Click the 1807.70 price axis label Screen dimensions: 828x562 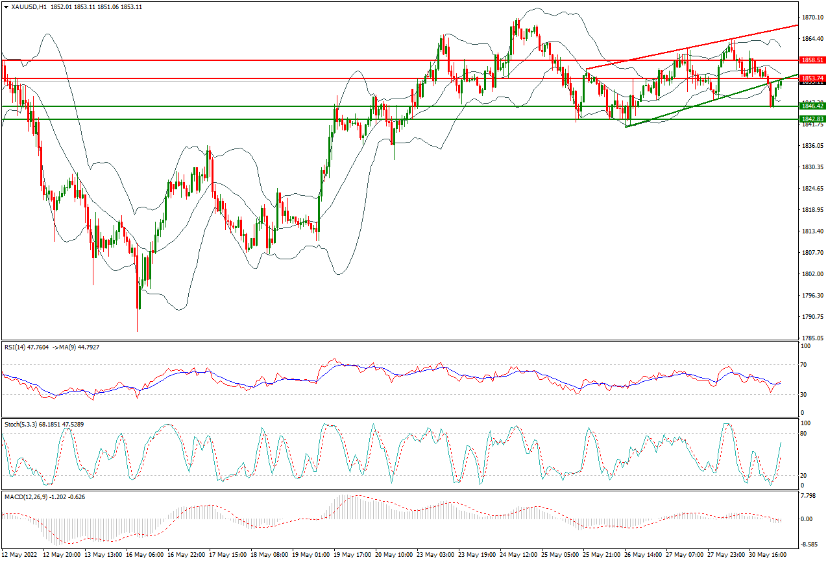click(x=812, y=253)
